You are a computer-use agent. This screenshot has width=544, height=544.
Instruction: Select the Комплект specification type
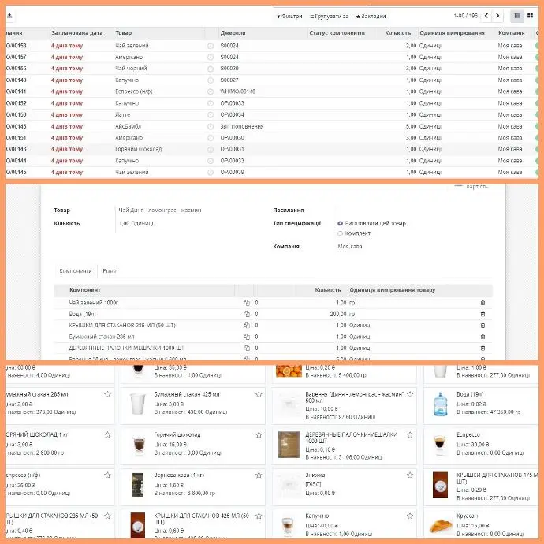click(340, 233)
